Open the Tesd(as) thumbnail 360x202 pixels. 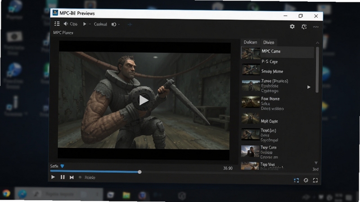251,134
